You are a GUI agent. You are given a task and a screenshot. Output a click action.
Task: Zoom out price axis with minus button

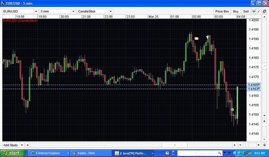[x=264, y=139]
